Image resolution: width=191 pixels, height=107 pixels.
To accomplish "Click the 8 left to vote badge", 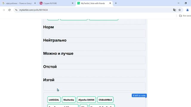I will [139, 95].
